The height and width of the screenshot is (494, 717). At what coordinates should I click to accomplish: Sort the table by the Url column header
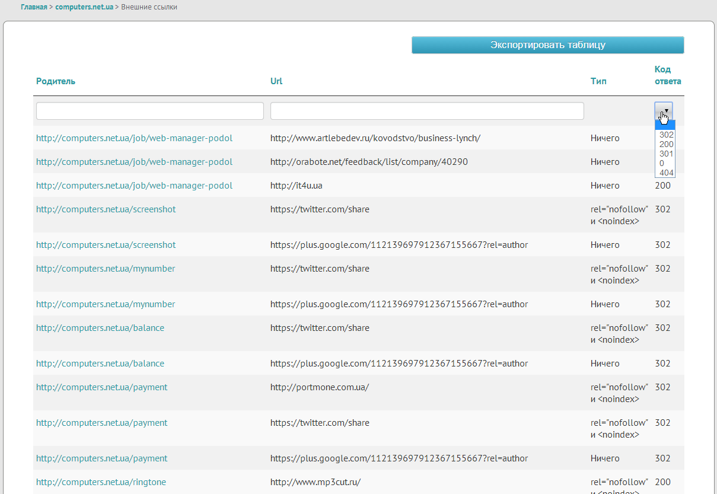point(276,81)
